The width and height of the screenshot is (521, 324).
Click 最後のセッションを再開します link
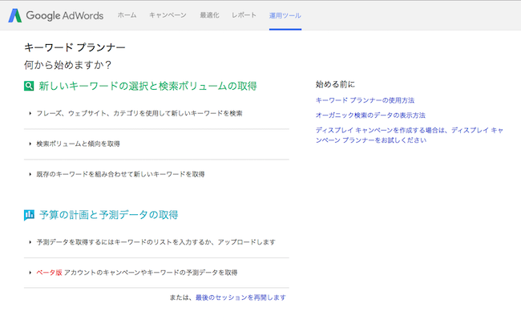tap(240, 298)
